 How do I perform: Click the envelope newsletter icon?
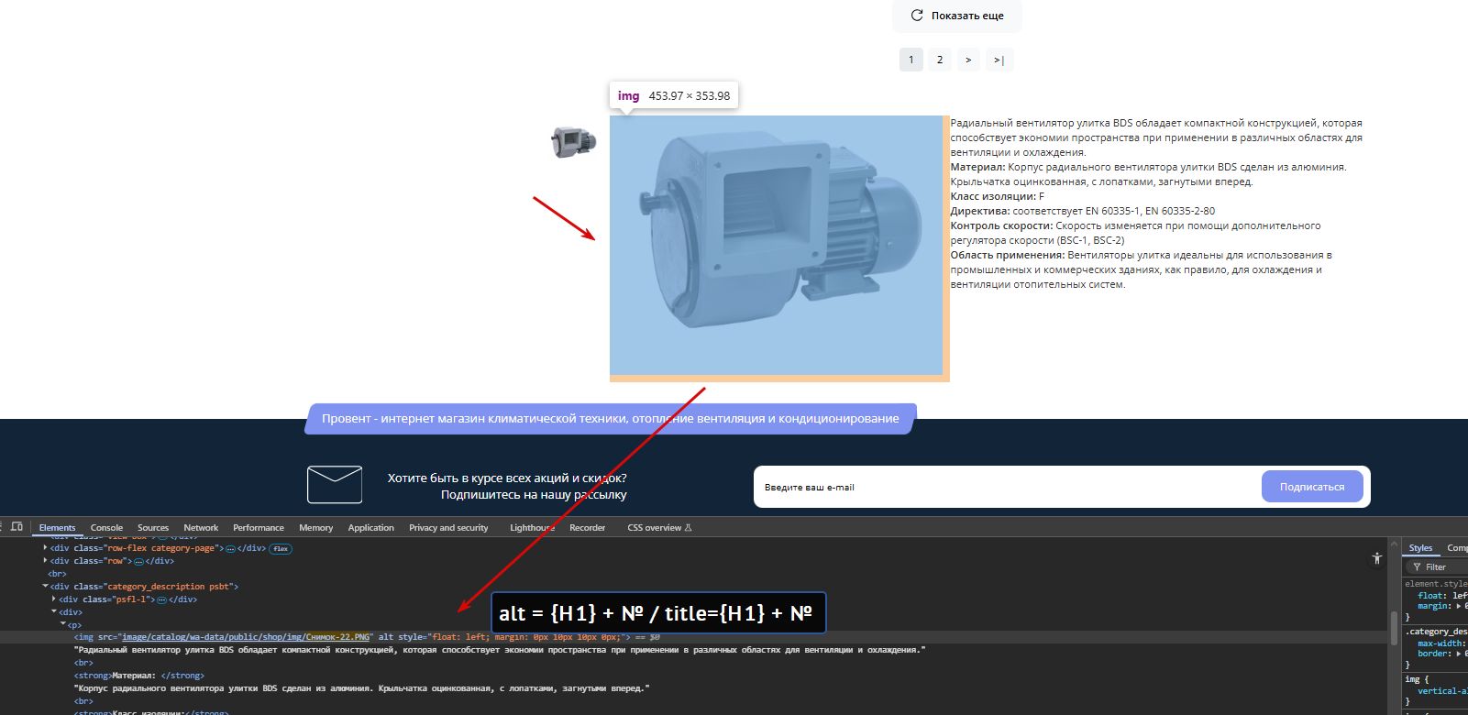pyautogui.click(x=335, y=485)
